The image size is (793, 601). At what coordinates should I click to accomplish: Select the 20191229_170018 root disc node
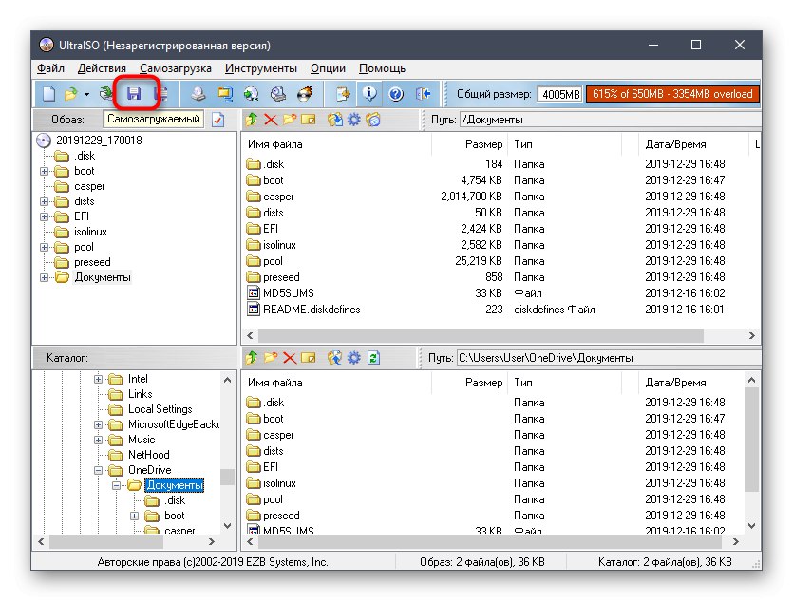click(99, 141)
